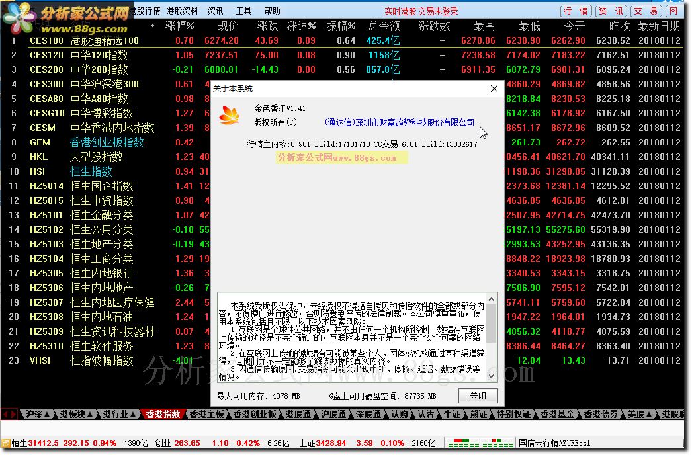Click the red-green signal indicator in the status bar
This screenshot has width=692, height=455.
coord(481,443)
